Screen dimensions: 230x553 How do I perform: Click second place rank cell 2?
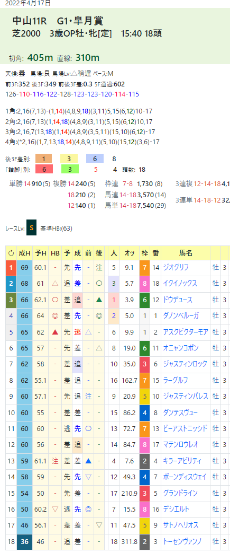pyautogui.click(x=11, y=284)
